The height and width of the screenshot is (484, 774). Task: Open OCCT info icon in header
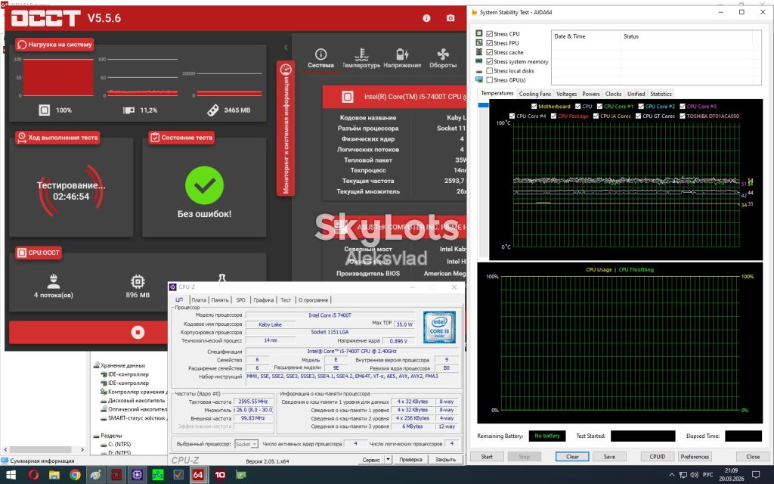pos(426,18)
